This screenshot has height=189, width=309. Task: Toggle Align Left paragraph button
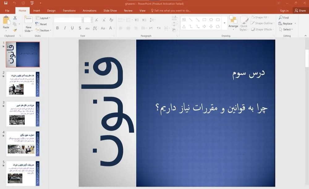[x=121, y=28]
